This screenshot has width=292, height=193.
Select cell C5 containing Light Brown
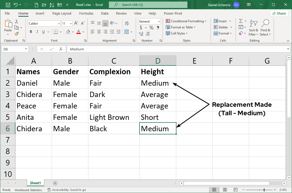click(x=114, y=117)
